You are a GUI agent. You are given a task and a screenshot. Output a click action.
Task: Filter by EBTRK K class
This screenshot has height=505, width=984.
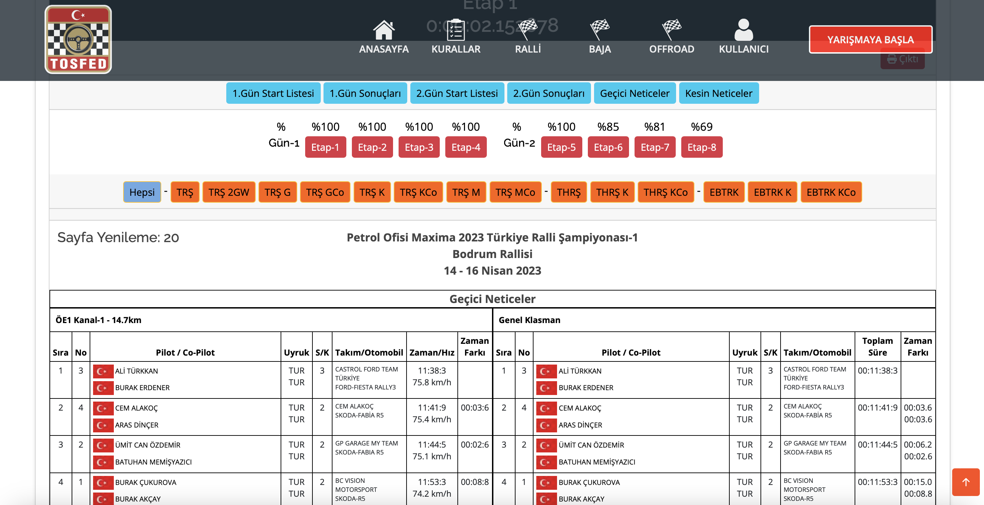(x=772, y=192)
